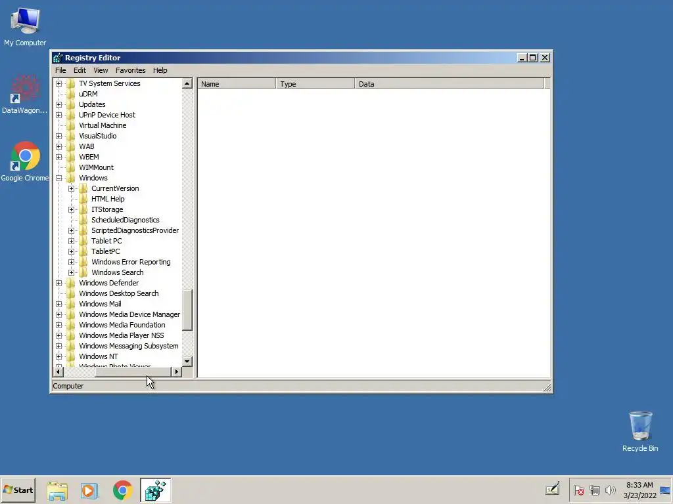Click the WIMMount folder icon
Screen dimensions: 673x504
(71, 167)
